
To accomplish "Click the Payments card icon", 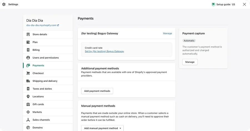I will 28,65.
